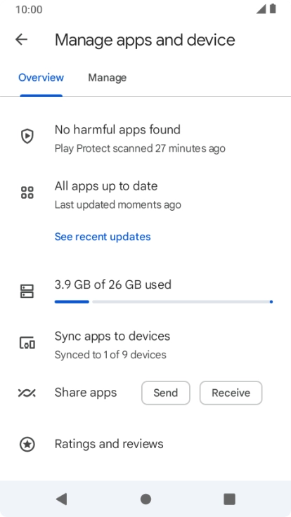
Task: Open No harmful apps found entry
Action: (145, 138)
